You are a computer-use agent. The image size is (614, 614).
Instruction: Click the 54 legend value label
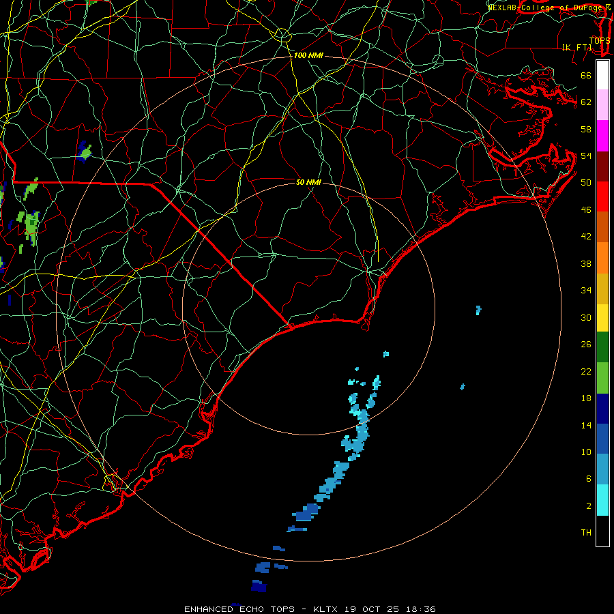point(586,156)
